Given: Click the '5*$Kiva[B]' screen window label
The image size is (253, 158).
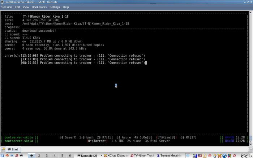Looking at the screenshot, I should [166, 137].
